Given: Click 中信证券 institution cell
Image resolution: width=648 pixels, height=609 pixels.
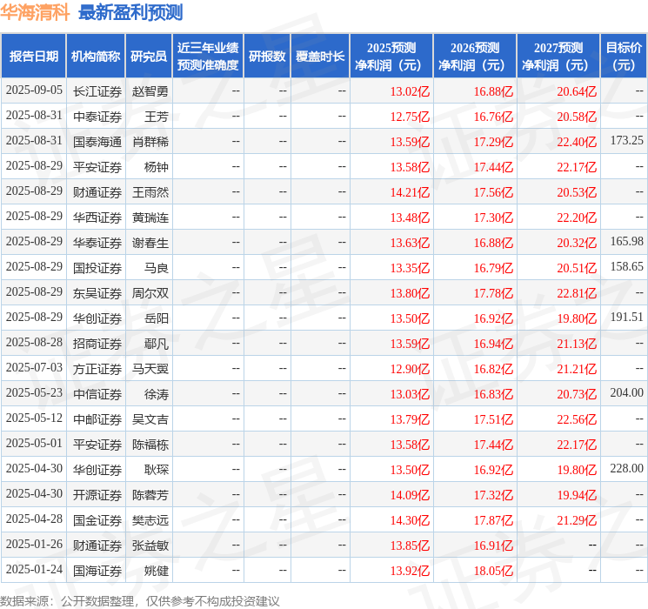Looking at the screenshot, I should click(x=97, y=394).
